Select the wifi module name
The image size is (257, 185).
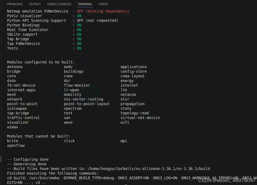coord(125,122)
